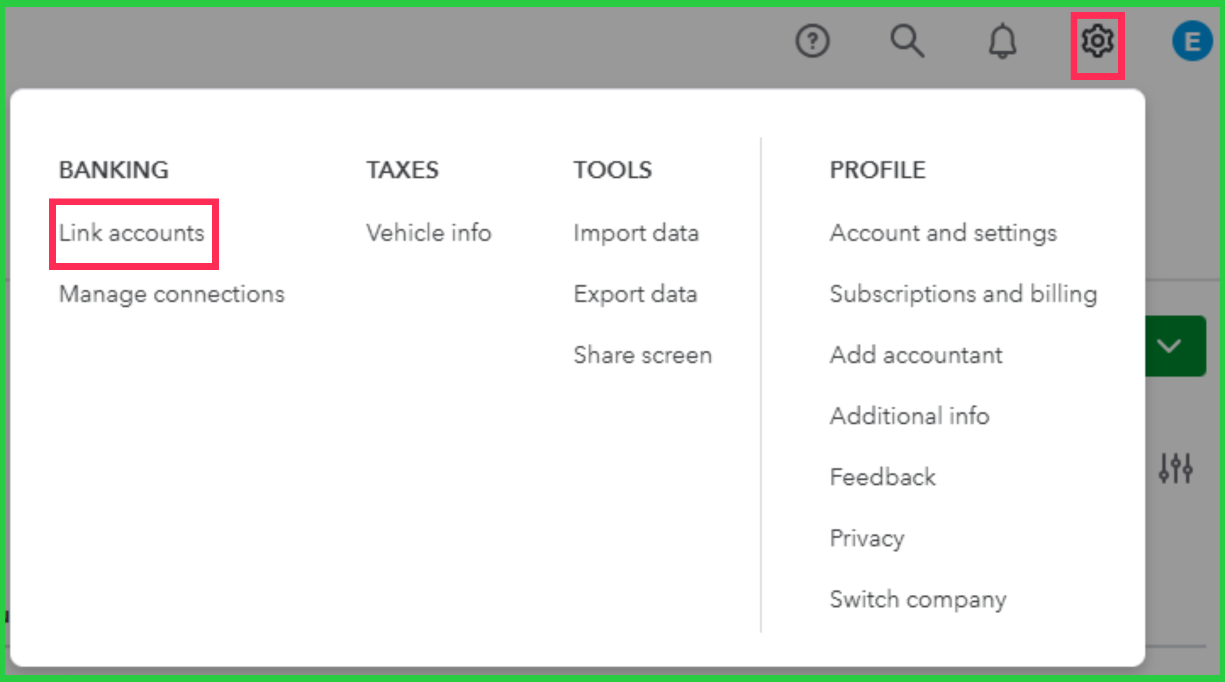
Task: Click Add accountant option
Action: pyautogui.click(x=916, y=355)
